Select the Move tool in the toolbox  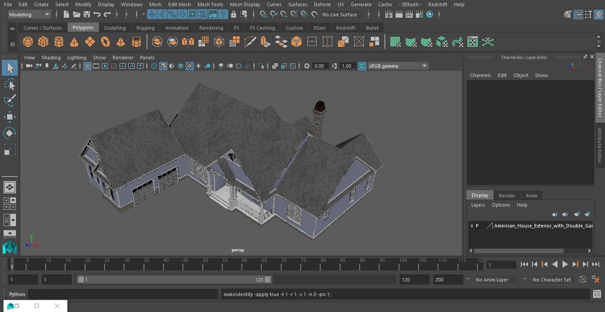10,117
